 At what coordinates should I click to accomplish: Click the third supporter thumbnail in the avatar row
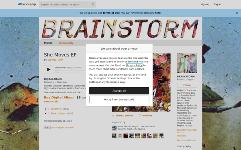(x=126, y=136)
